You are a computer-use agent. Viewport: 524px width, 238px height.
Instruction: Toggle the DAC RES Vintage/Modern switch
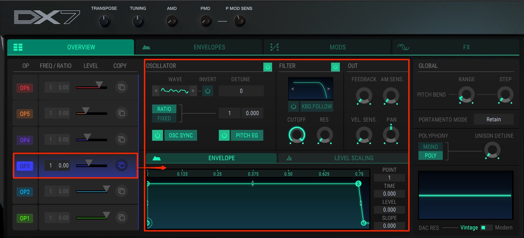486,228
